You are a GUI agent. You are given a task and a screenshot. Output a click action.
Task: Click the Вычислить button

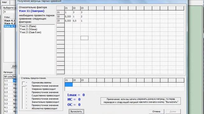(x=76, y=111)
